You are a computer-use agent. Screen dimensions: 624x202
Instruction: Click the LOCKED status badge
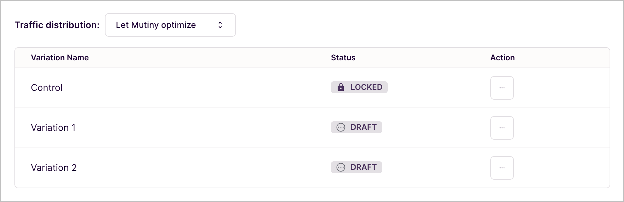[359, 87]
